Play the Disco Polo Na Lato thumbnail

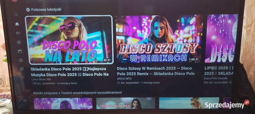(69, 40)
